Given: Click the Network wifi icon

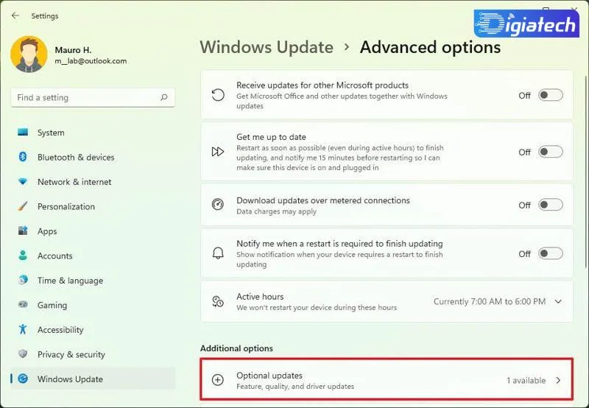Looking at the screenshot, I should (x=23, y=182).
